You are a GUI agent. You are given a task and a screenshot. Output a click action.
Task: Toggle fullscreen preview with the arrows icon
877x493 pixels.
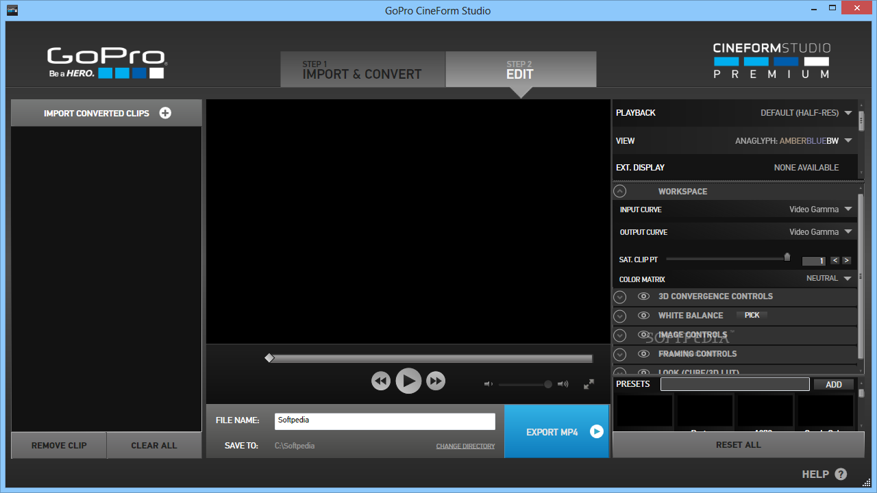click(x=589, y=384)
